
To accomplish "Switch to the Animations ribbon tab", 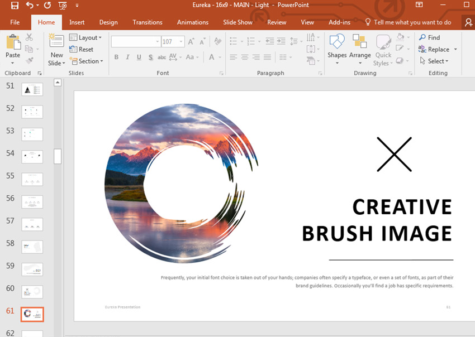I will tap(192, 22).
